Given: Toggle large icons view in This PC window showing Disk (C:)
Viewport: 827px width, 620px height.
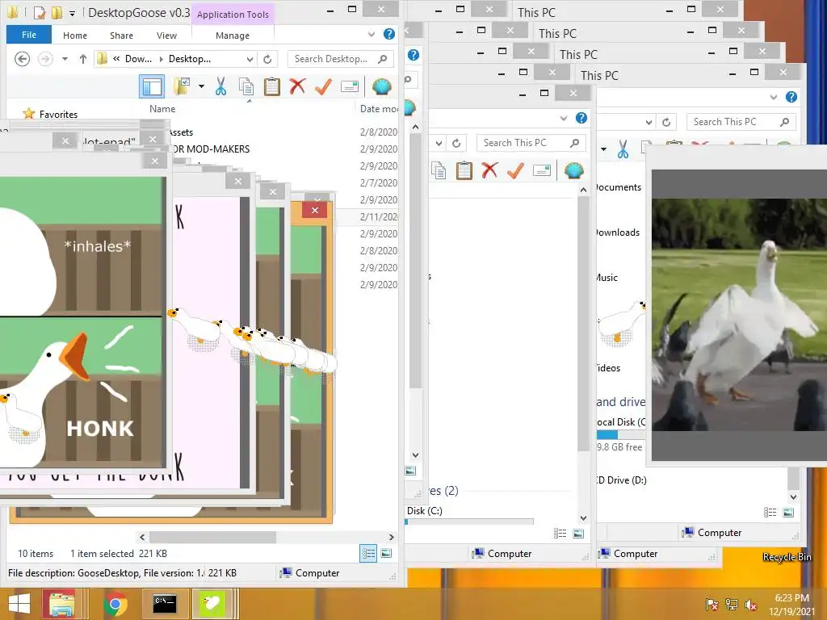Looking at the screenshot, I should [578, 534].
